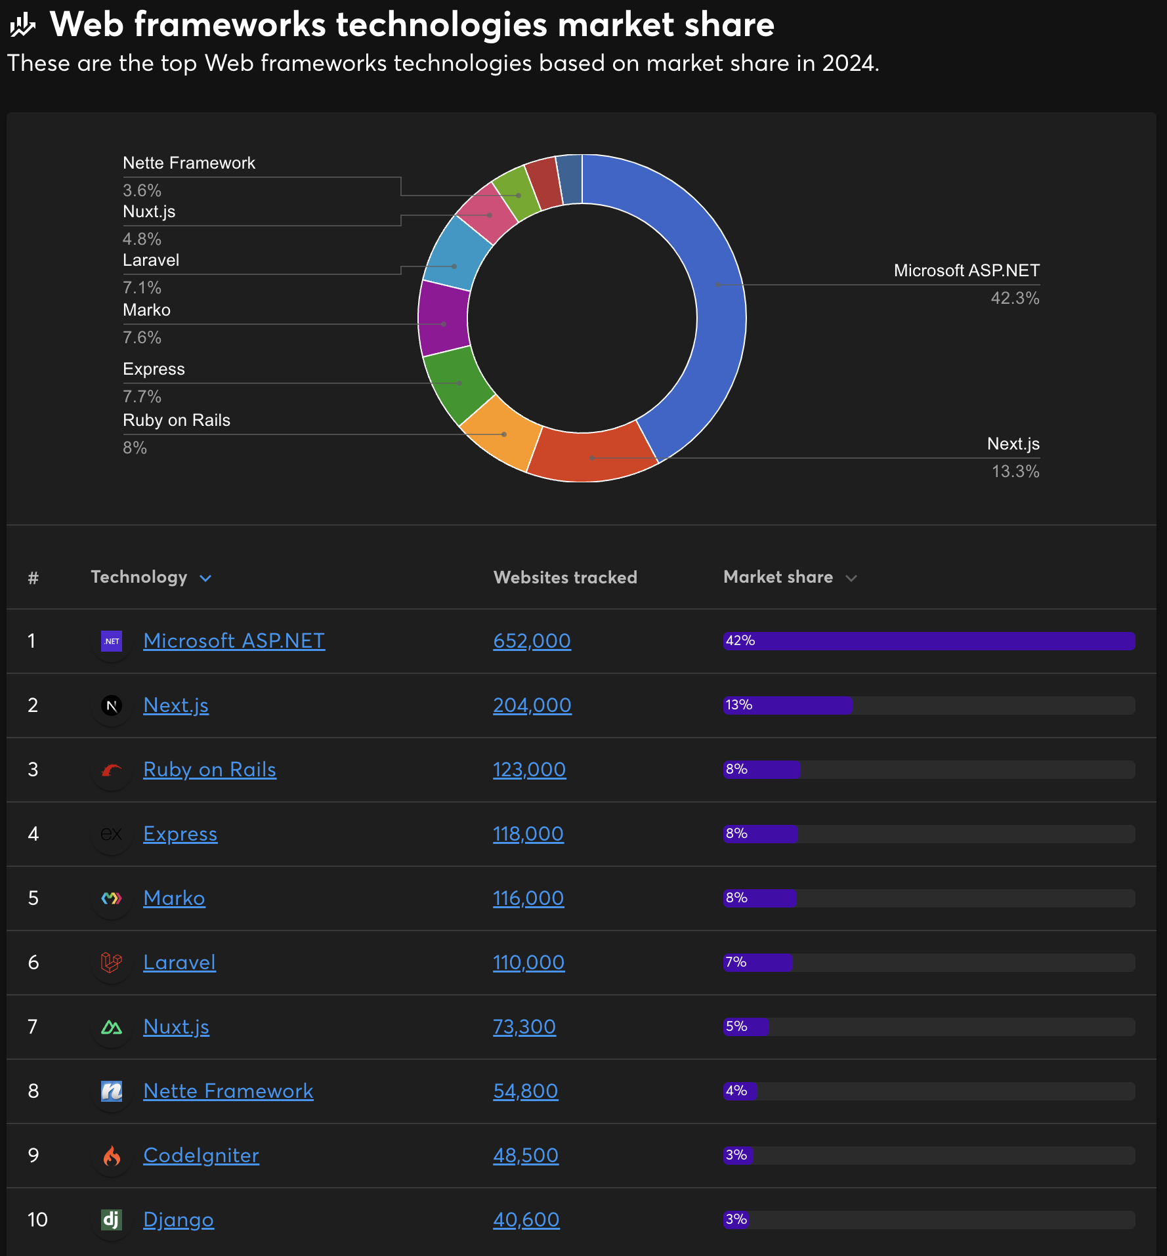Click the Marko logo icon
Viewport: 1167px width, 1256px height.
tap(112, 898)
